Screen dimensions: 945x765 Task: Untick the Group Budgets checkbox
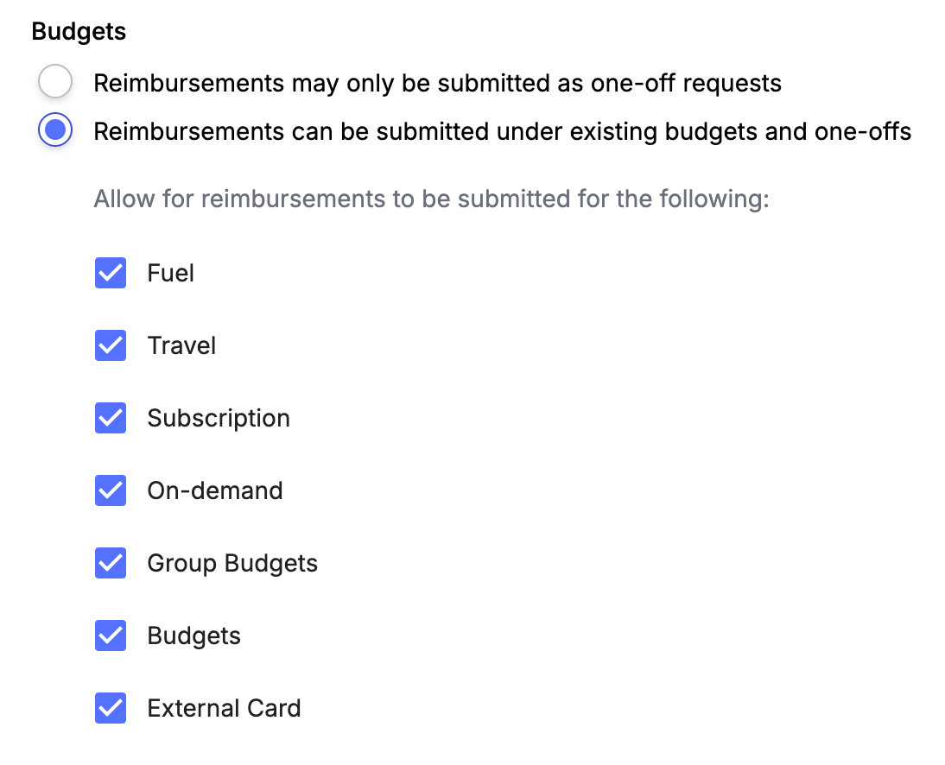(111, 563)
